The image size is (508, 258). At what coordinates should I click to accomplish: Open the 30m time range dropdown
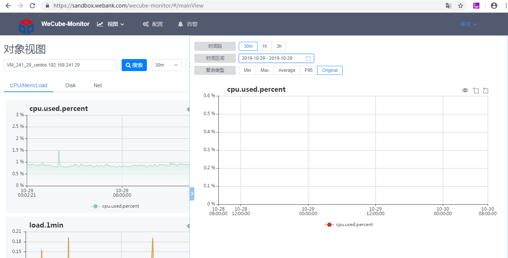pos(167,65)
